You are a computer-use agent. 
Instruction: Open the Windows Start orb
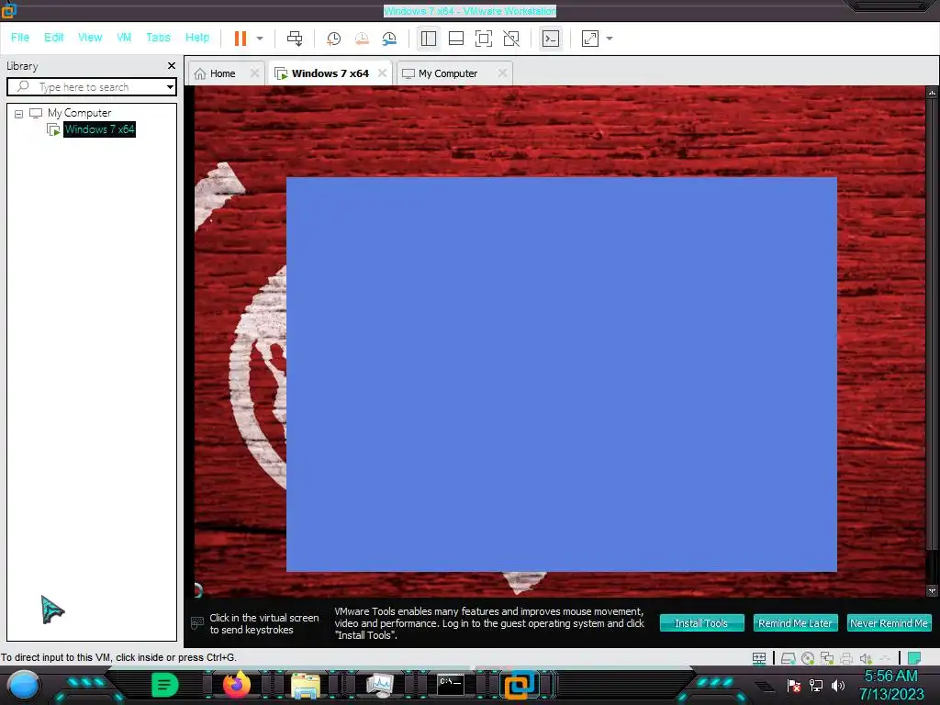24,686
